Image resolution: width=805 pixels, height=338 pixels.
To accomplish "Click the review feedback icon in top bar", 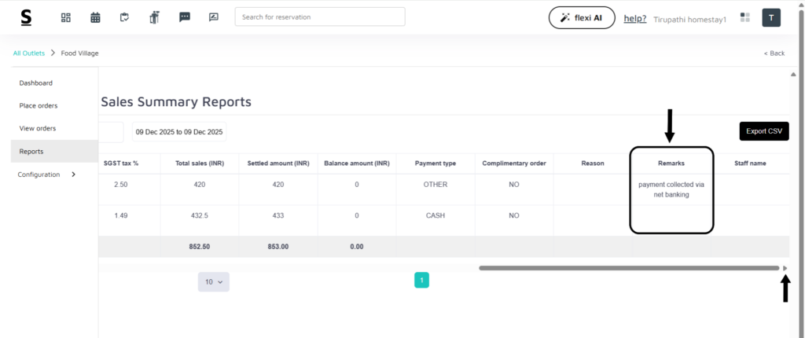I will click(214, 17).
